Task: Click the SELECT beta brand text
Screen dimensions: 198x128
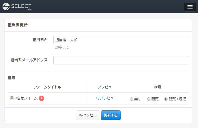Action: [21, 7]
